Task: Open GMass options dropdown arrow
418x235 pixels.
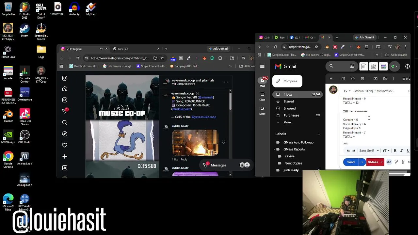Action: [381, 162]
